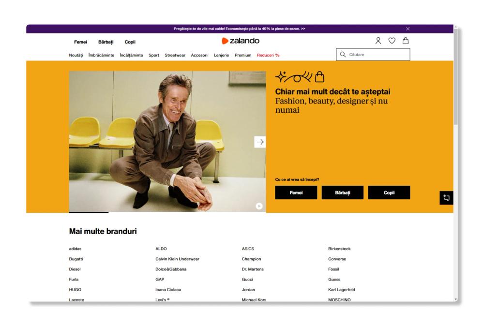
Task: Click the black Femei button
Action: tap(296, 193)
